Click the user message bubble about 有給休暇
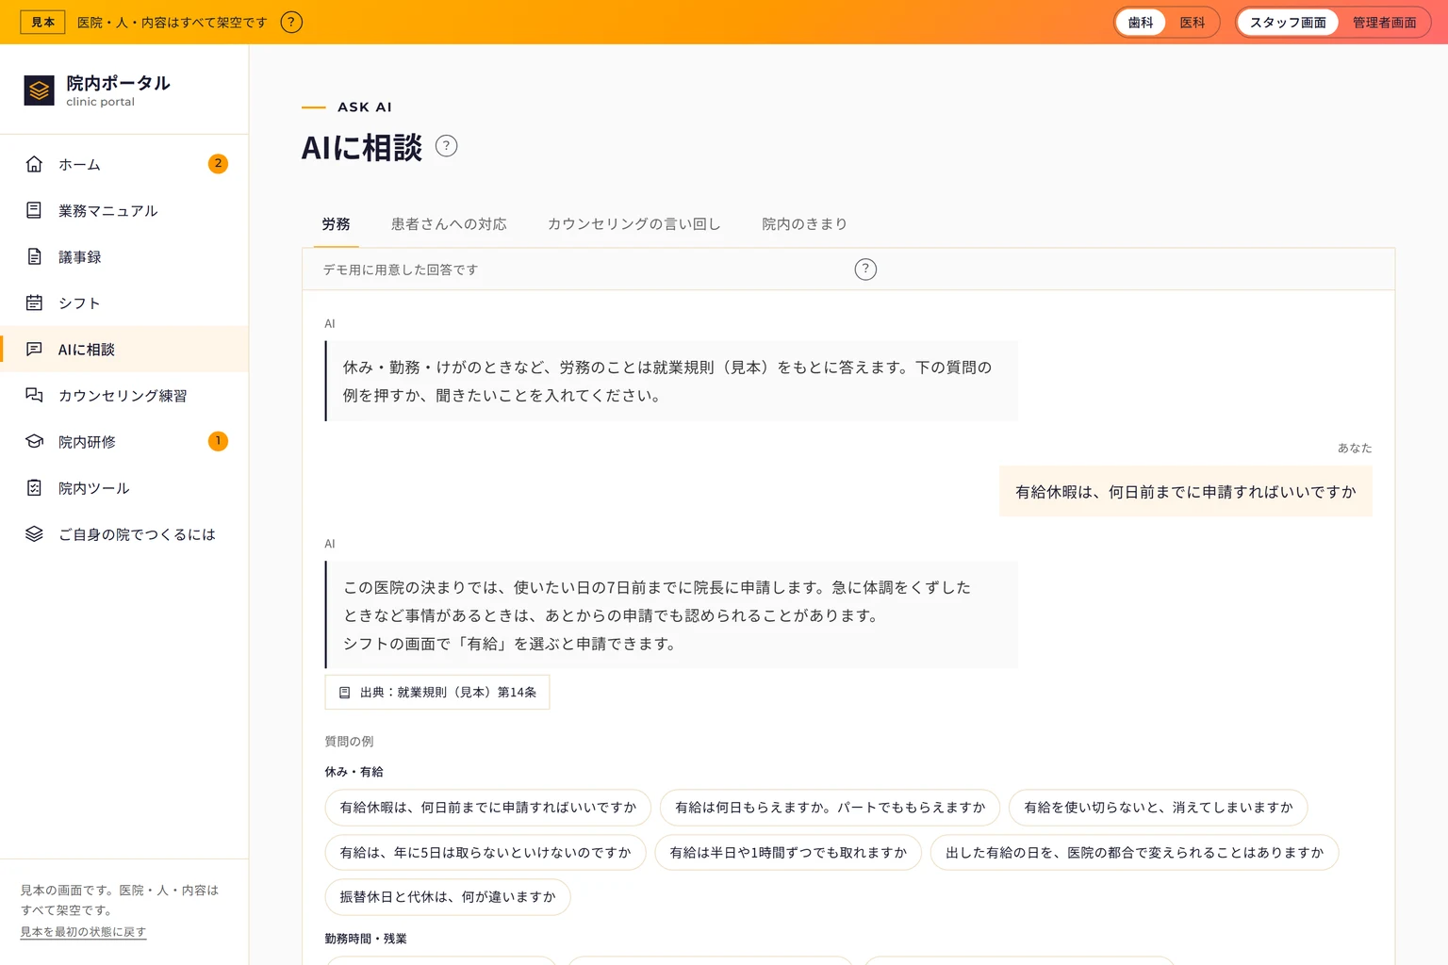The image size is (1448, 965). [1186, 492]
